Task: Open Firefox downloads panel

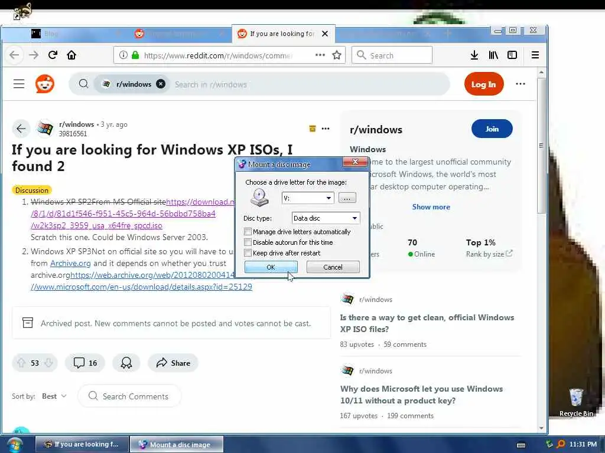Action: click(x=474, y=55)
